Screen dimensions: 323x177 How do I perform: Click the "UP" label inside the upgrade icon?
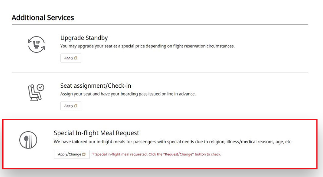pyautogui.click(x=38, y=42)
